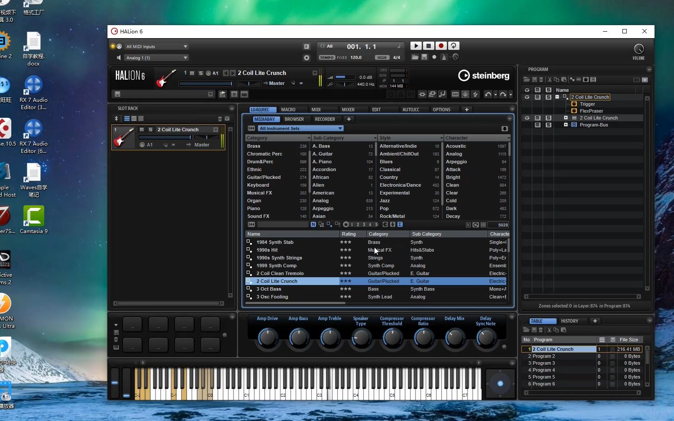Stop playback in the transport bar
This screenshot has height=421, width=674.
(428, 46)
